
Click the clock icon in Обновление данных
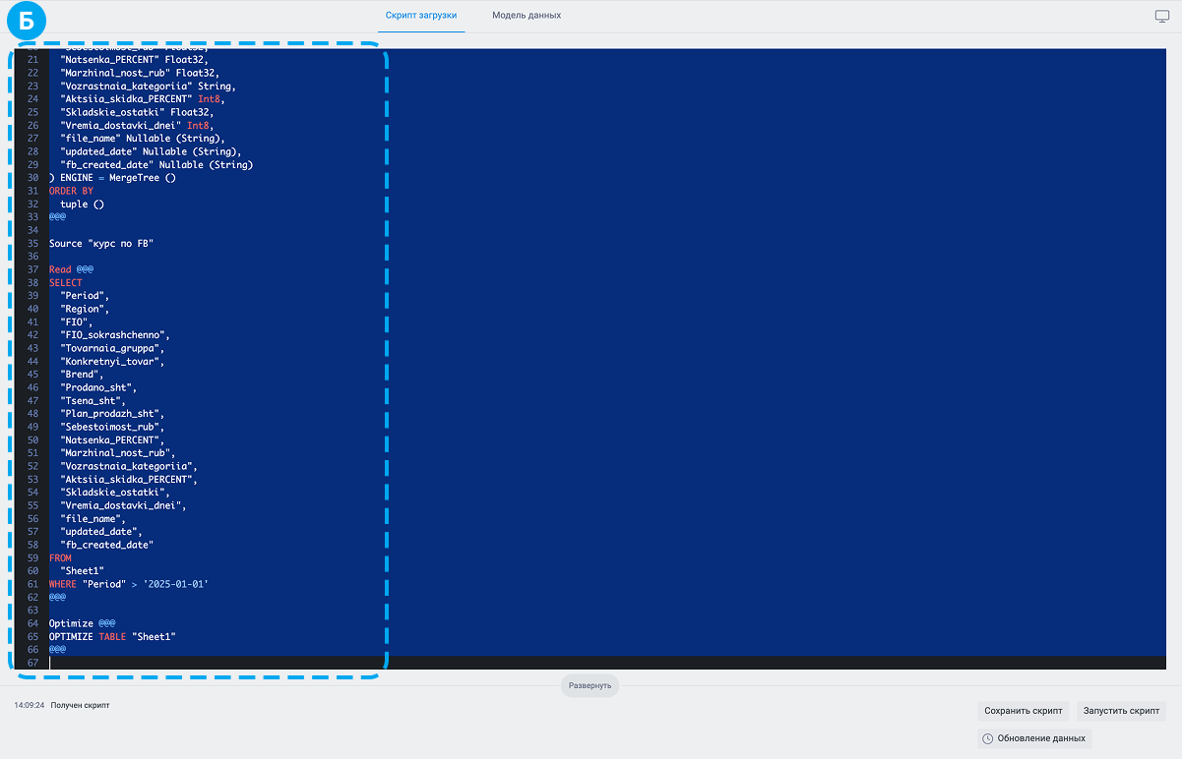click(x=987, y=738)
